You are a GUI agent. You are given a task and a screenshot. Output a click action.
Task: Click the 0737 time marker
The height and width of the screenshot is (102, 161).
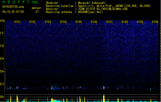point(109,22)
